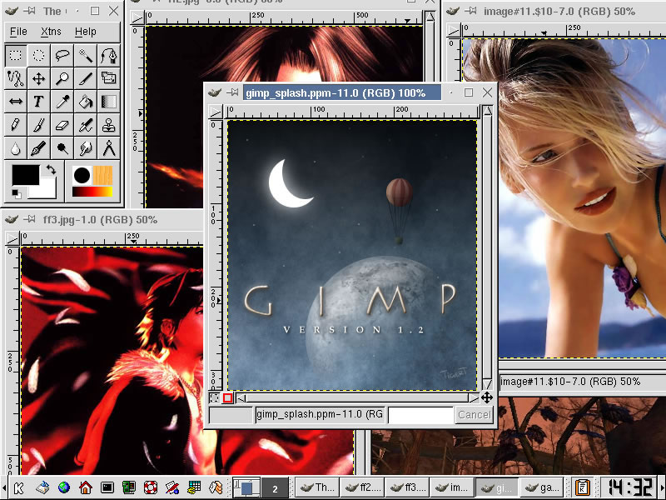Open window menu from ff3.jpg Wilber title icon
Image resolution: width=666 pixels, height=500 pixels.
[11, 220]
